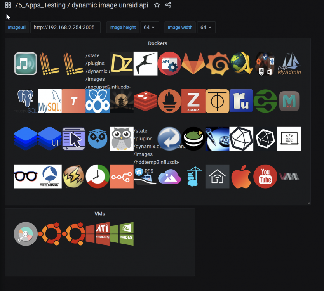Click the phpMyAdmin sailboat icon
324x291 pixels.
289,64
